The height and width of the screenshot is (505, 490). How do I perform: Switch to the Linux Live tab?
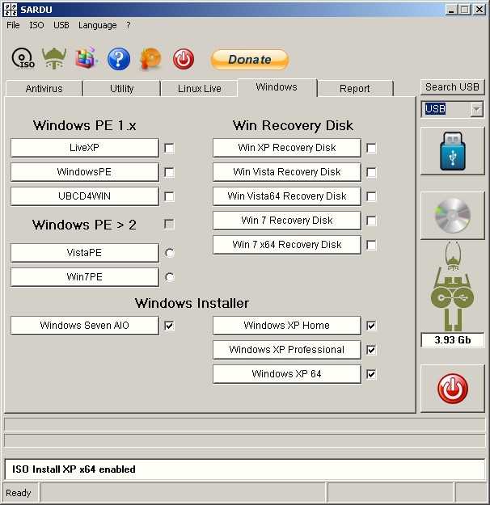[x=199, y=89]
